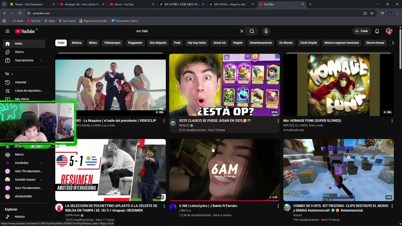
Task: Open Duodedos channel subscription
Action: tap(24, 163)
